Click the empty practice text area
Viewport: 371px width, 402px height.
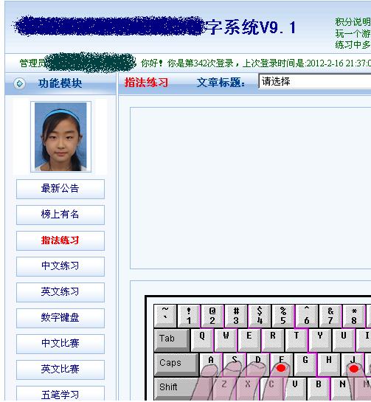point(250,188)
